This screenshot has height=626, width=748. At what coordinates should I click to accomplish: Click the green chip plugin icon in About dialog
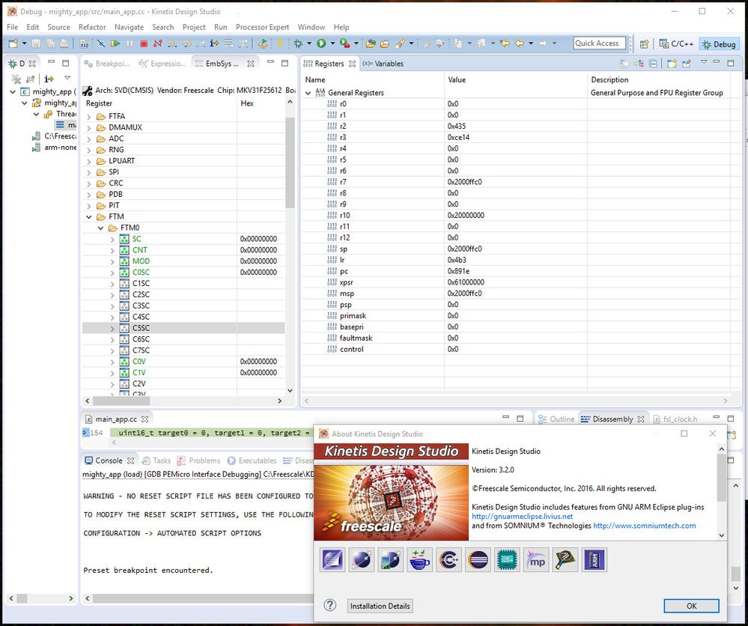tap(507, 559)
